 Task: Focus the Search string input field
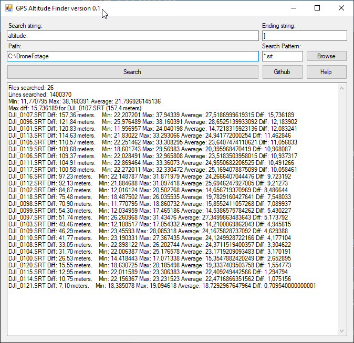133,36
